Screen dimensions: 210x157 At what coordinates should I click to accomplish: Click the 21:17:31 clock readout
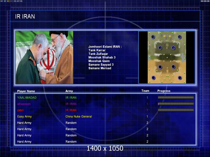(18, 1)
